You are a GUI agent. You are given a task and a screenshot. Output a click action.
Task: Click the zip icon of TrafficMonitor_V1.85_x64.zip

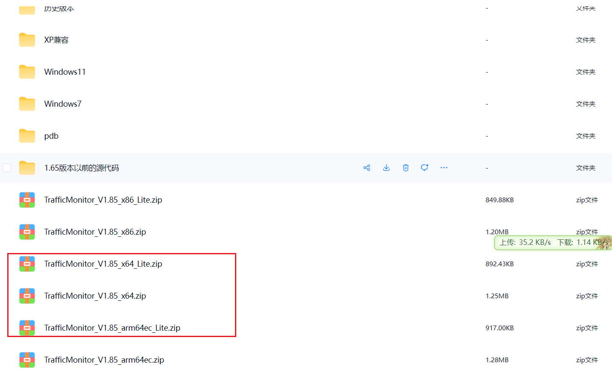pos(27,296)
